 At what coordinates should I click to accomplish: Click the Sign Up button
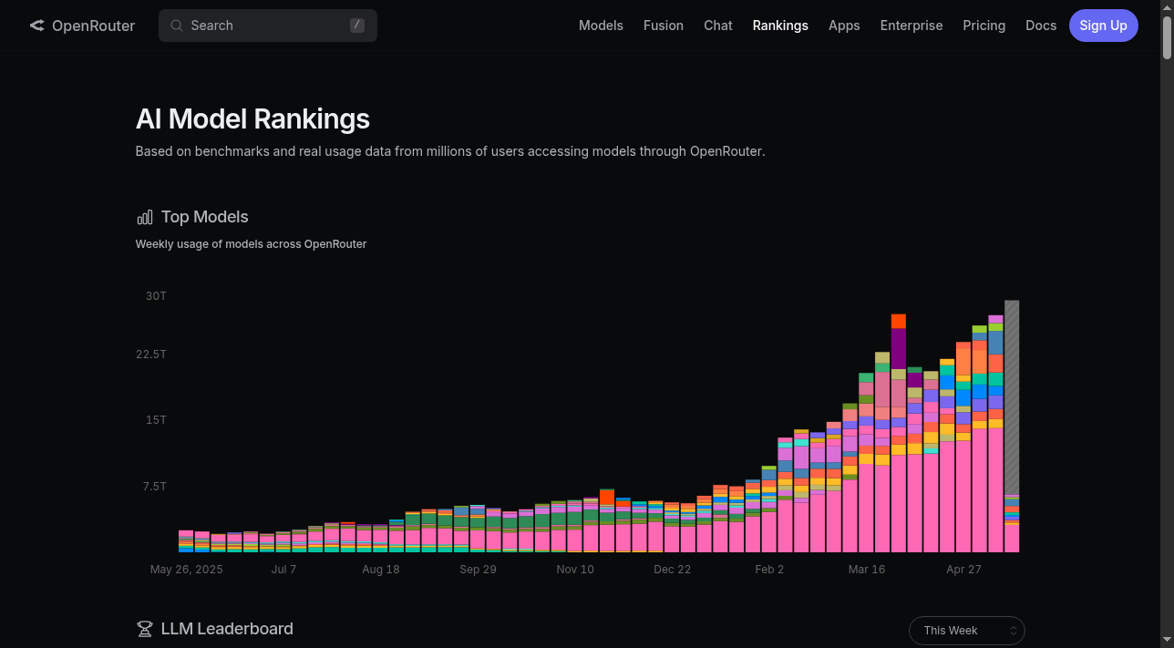[x=1104, y=26]
